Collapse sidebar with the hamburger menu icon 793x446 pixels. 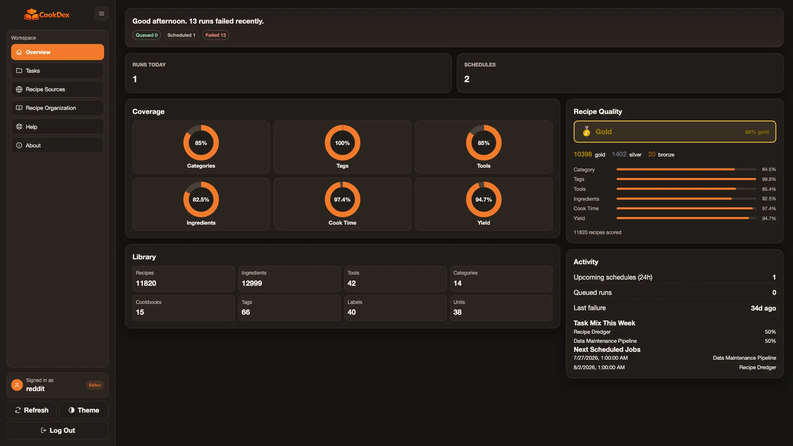click(102, 14)
